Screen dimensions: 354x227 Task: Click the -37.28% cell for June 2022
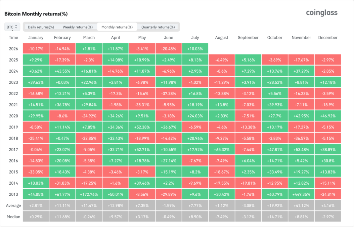pyautogui.click(x=168, y=93)
